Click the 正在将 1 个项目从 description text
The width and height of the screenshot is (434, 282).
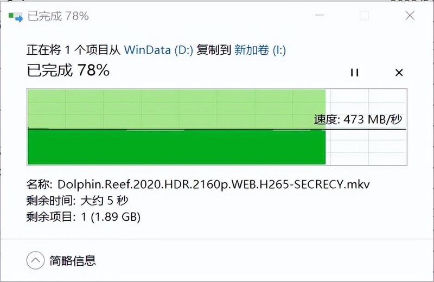[x=73, y=50]
